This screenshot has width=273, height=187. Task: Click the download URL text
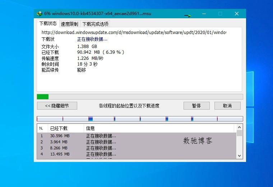pyautogui.click(x=134, y=33)
